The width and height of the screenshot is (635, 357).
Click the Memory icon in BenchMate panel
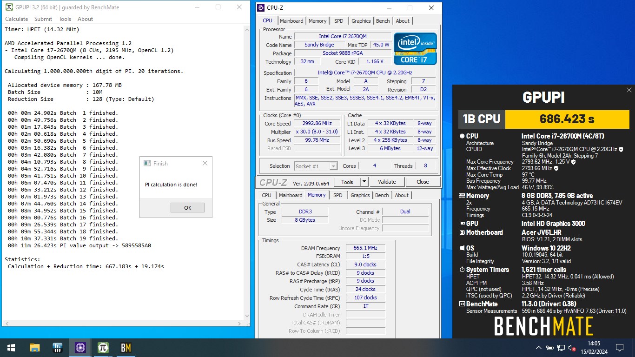[462, 196]
